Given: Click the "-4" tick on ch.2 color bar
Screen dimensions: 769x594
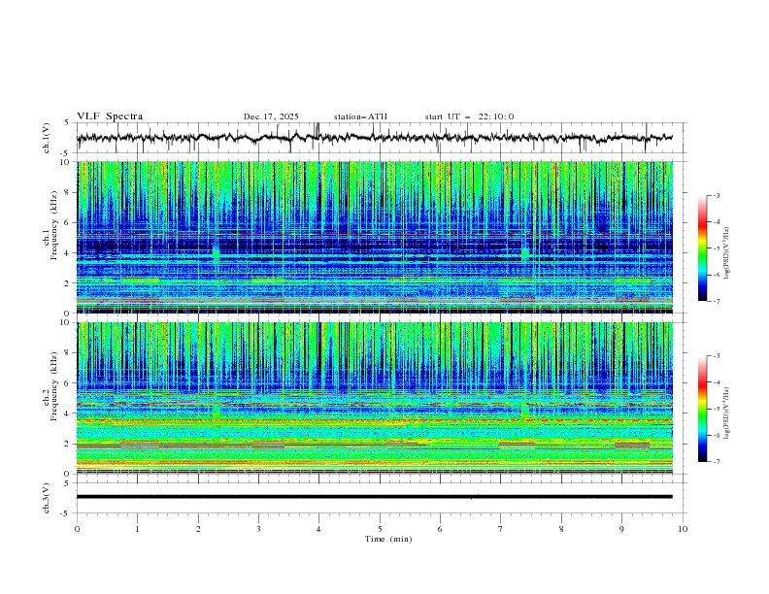Looking at the screenshot, I should tap(716, 382).
